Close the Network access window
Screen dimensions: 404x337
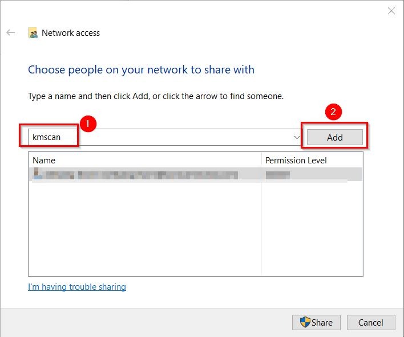click(x=391, y=11)
